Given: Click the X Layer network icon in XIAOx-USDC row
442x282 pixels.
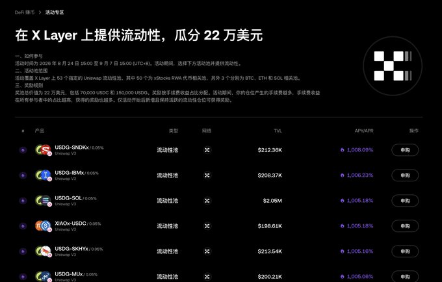Looking at the screenshot, I should (207, 226).
